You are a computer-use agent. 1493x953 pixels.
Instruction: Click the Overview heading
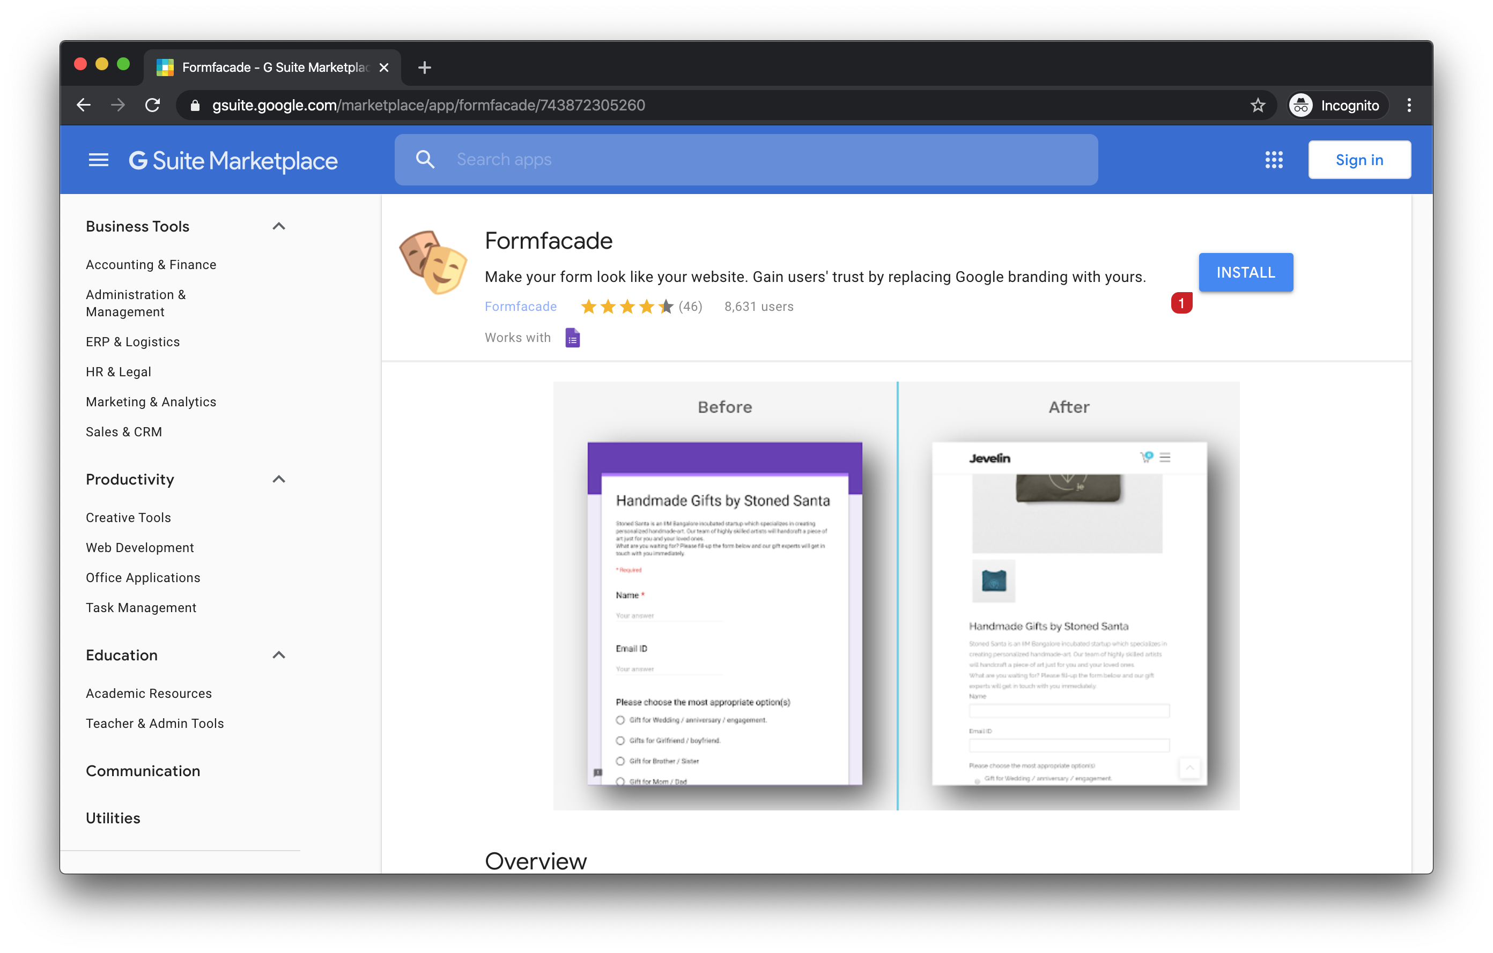click(x=535, y=861)
